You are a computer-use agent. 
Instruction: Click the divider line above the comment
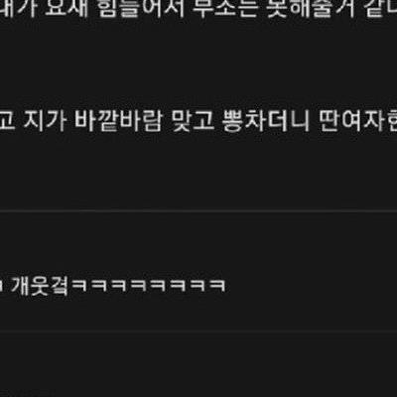point(198,210)
